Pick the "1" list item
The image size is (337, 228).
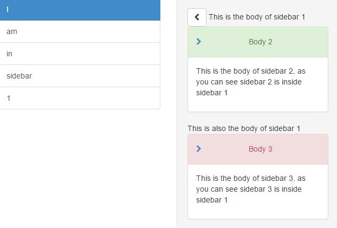[80, 99]
